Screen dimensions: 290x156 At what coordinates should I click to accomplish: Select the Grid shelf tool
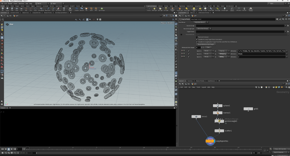tap(21, 9)
